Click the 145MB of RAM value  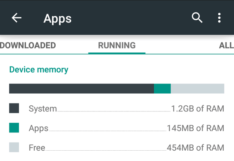tap(195, 128)
